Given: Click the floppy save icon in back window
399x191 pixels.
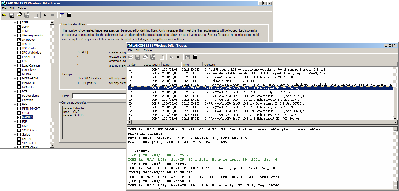Looking at the screenshot, I should (12, 15).
